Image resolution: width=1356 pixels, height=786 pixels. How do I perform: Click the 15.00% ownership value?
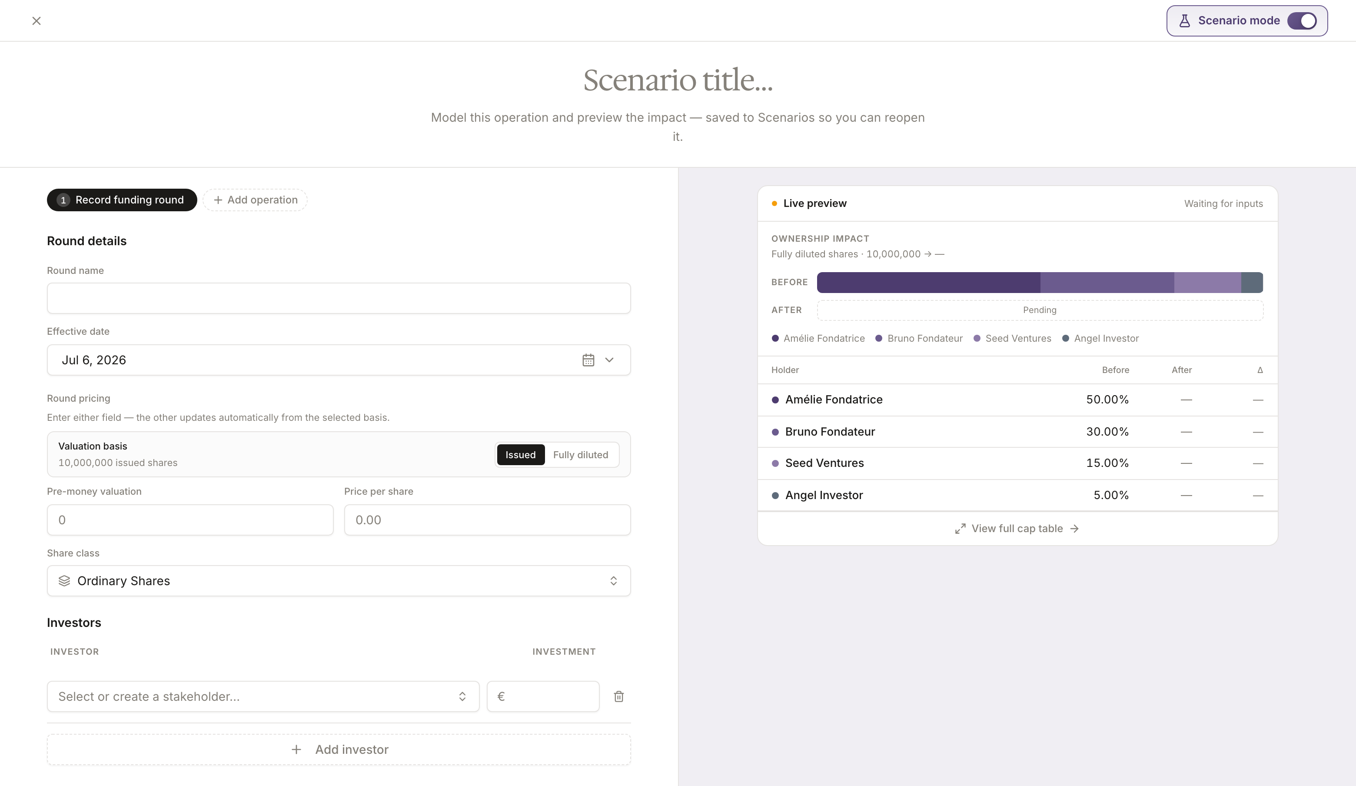pos(1107,463)
